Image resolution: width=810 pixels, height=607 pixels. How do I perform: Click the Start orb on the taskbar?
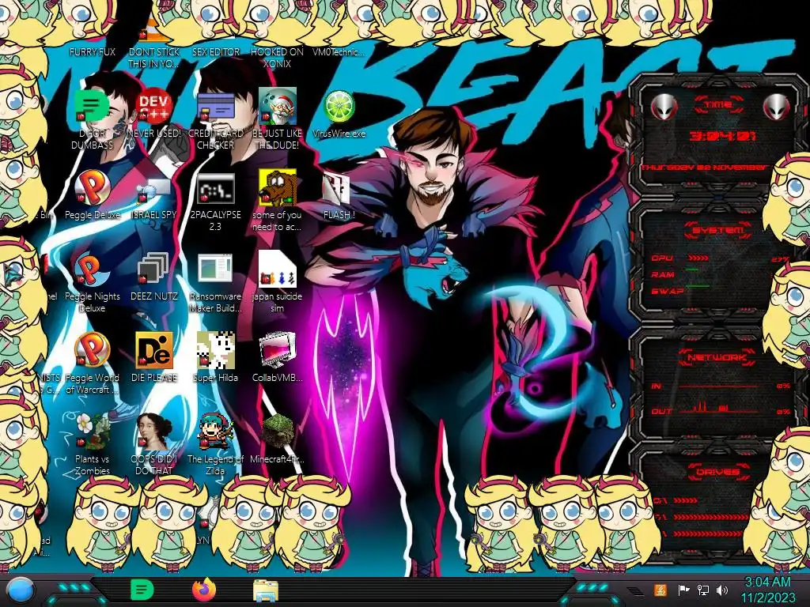(19, 590)
